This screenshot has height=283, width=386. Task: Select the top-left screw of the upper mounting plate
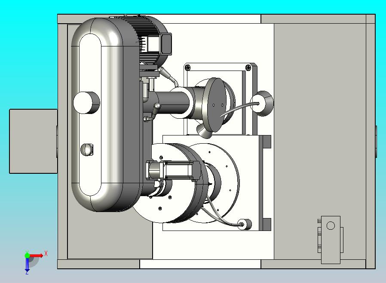pyautogui.click(x=188, y=67)
